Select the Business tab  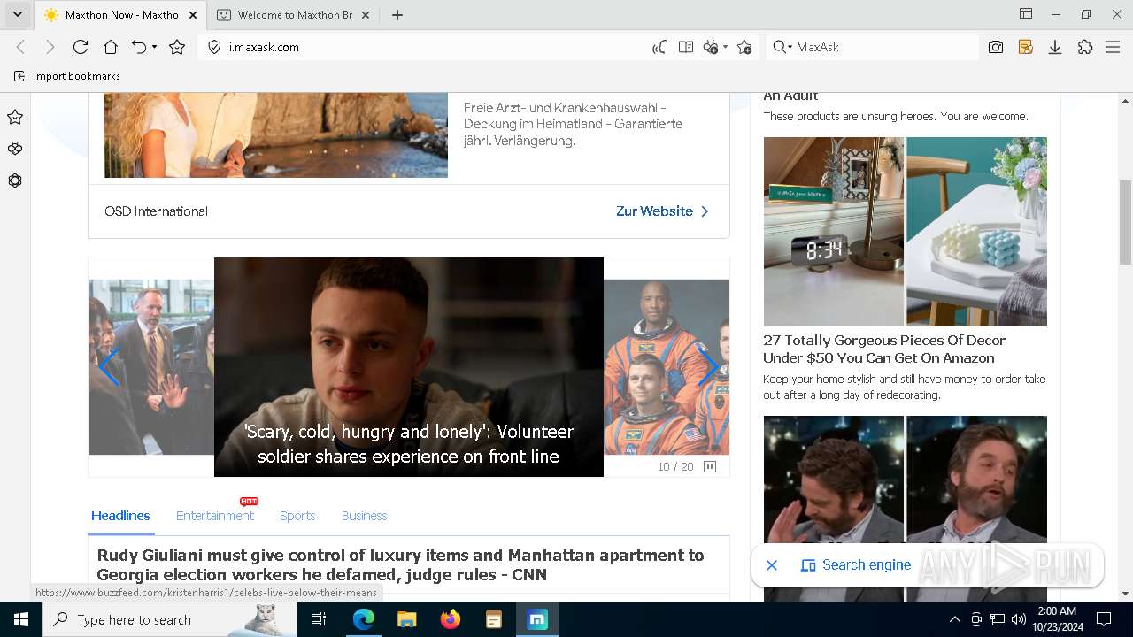pos(364,516)
